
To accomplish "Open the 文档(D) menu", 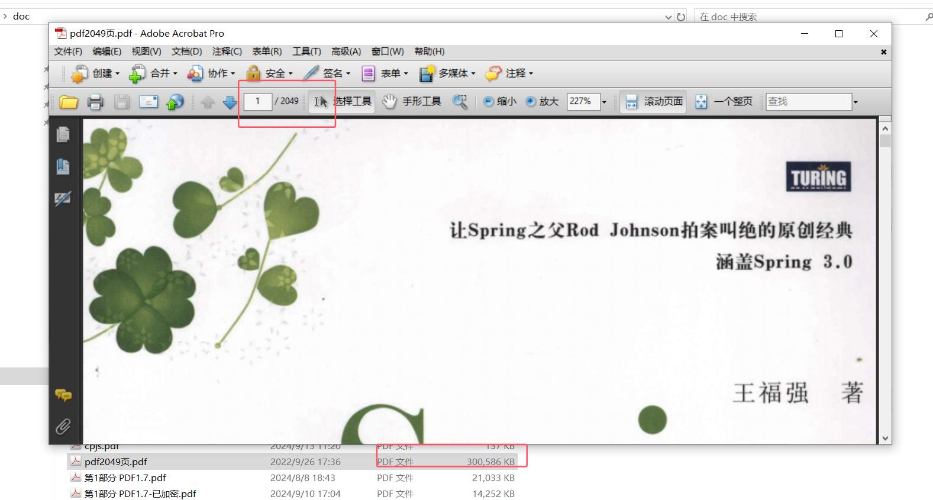I will pyautogui.click(x=187, y=51).
